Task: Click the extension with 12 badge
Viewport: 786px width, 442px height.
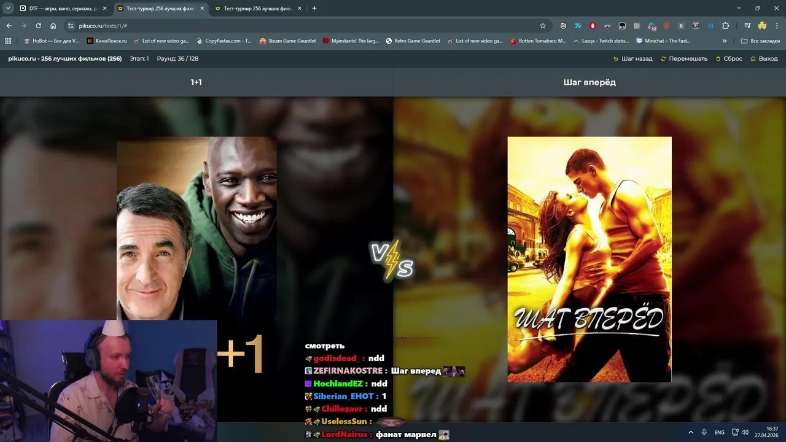Action: click(652, 26)
